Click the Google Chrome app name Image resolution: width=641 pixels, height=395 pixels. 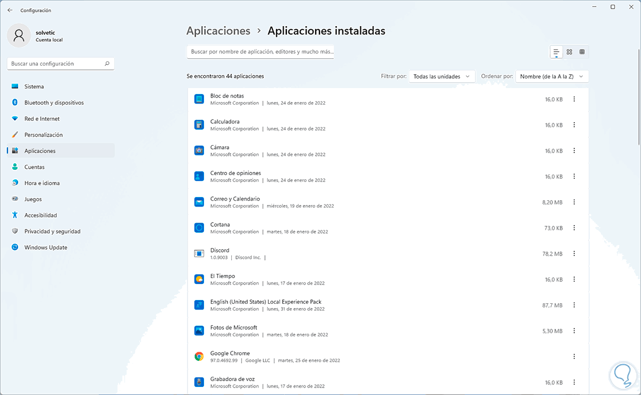pos(230,353)
